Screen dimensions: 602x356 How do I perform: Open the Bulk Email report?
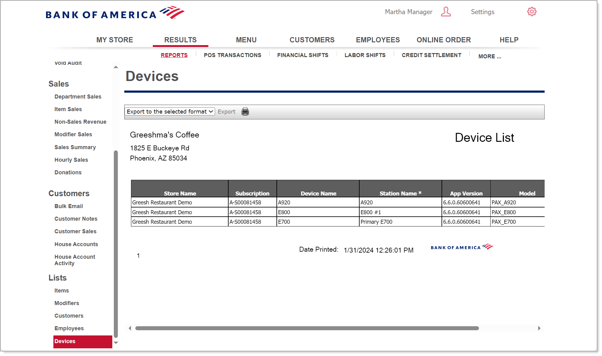click(x=69, y=206)
